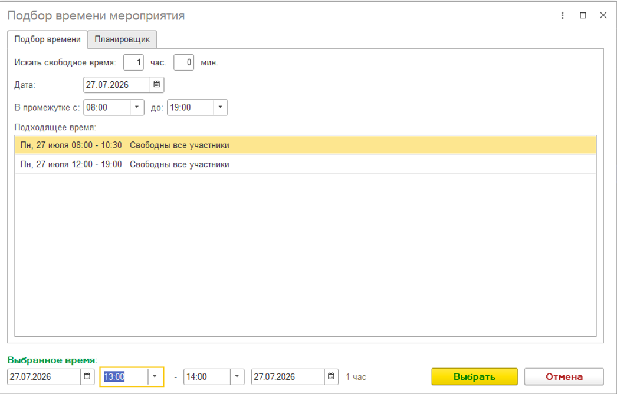Select the Подбор времени tab
This screenshot has width=617, height=394.
pyautogui.click(x=47, y=39)
